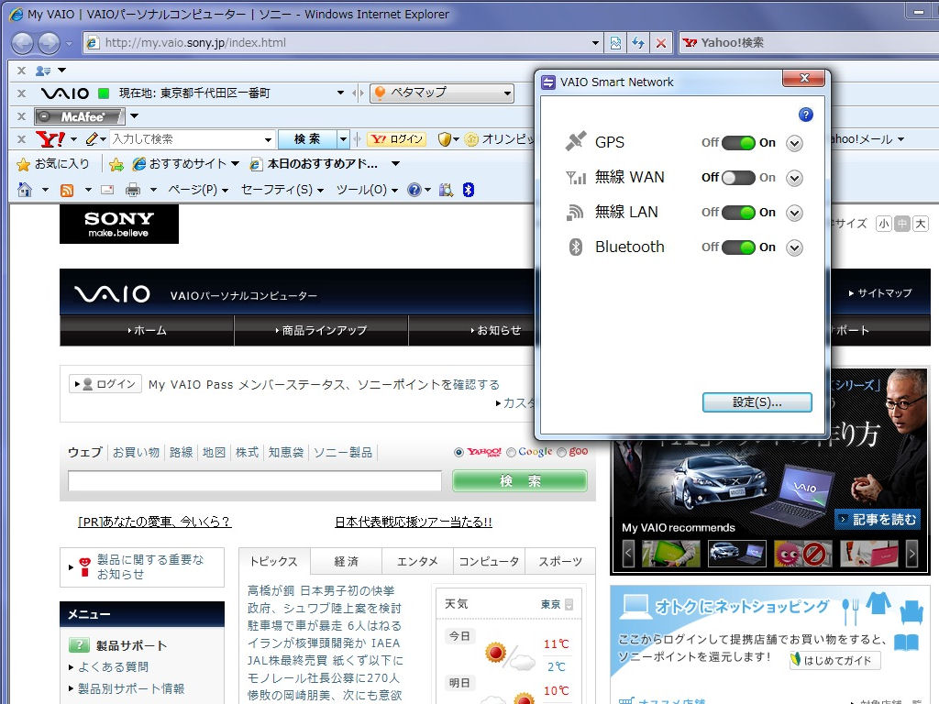Go back in Internet Explorer

pyautogui.click(x=23, y=43)
